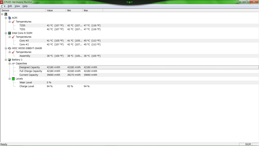Click the Min column header
This screenshot has height=146, width=259.
74,10
